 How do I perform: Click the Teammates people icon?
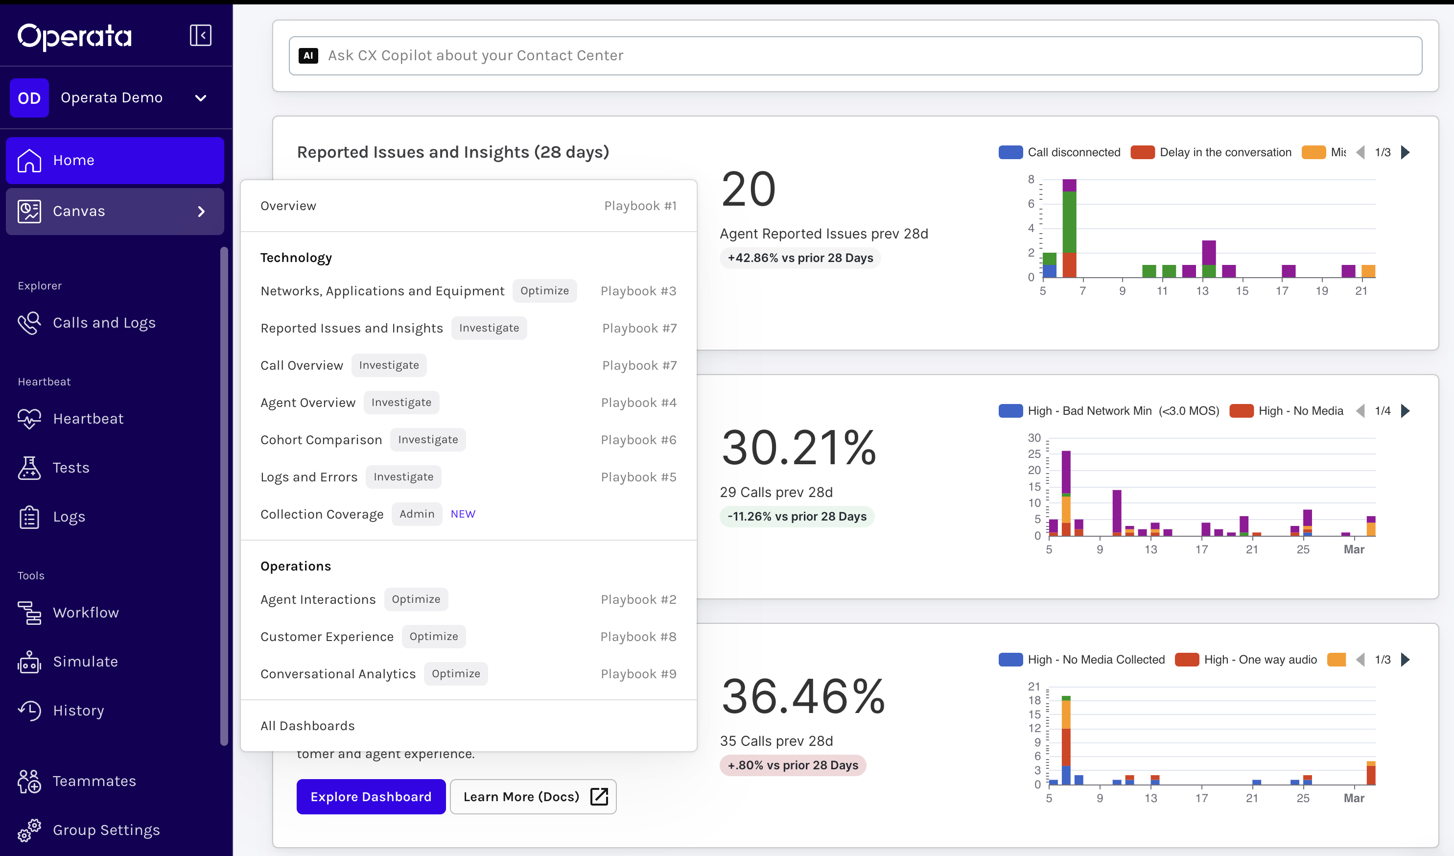click(x=29, y=781)
